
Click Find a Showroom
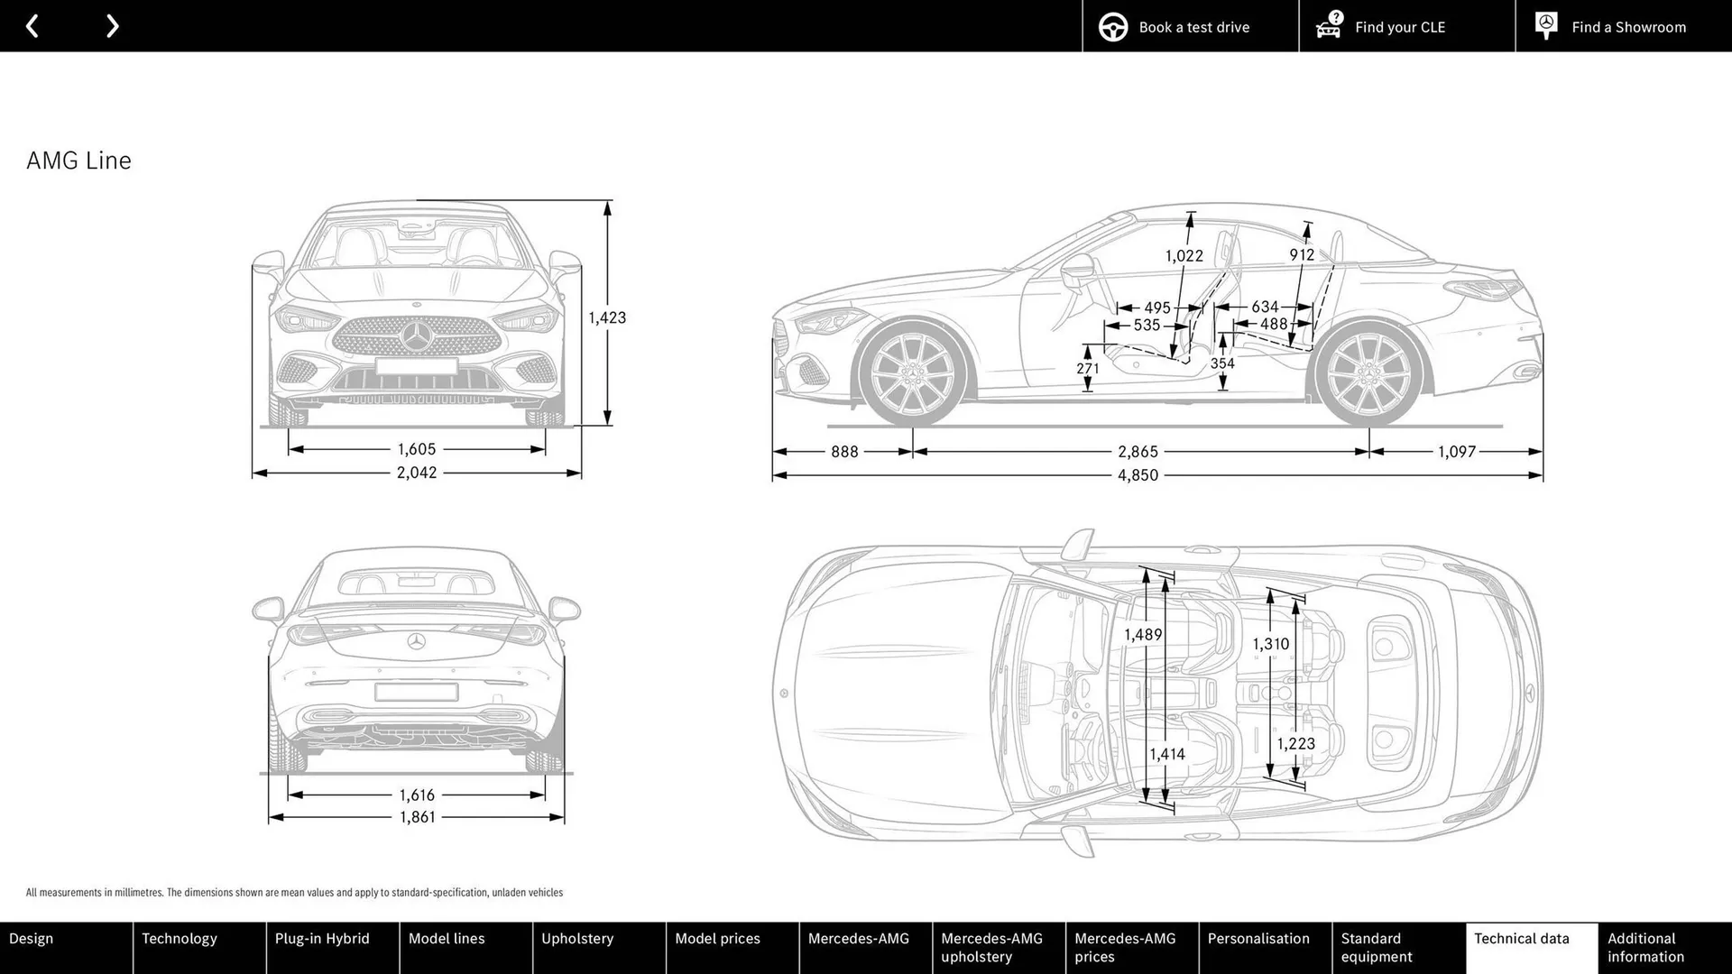click(x=1628, y=27)
